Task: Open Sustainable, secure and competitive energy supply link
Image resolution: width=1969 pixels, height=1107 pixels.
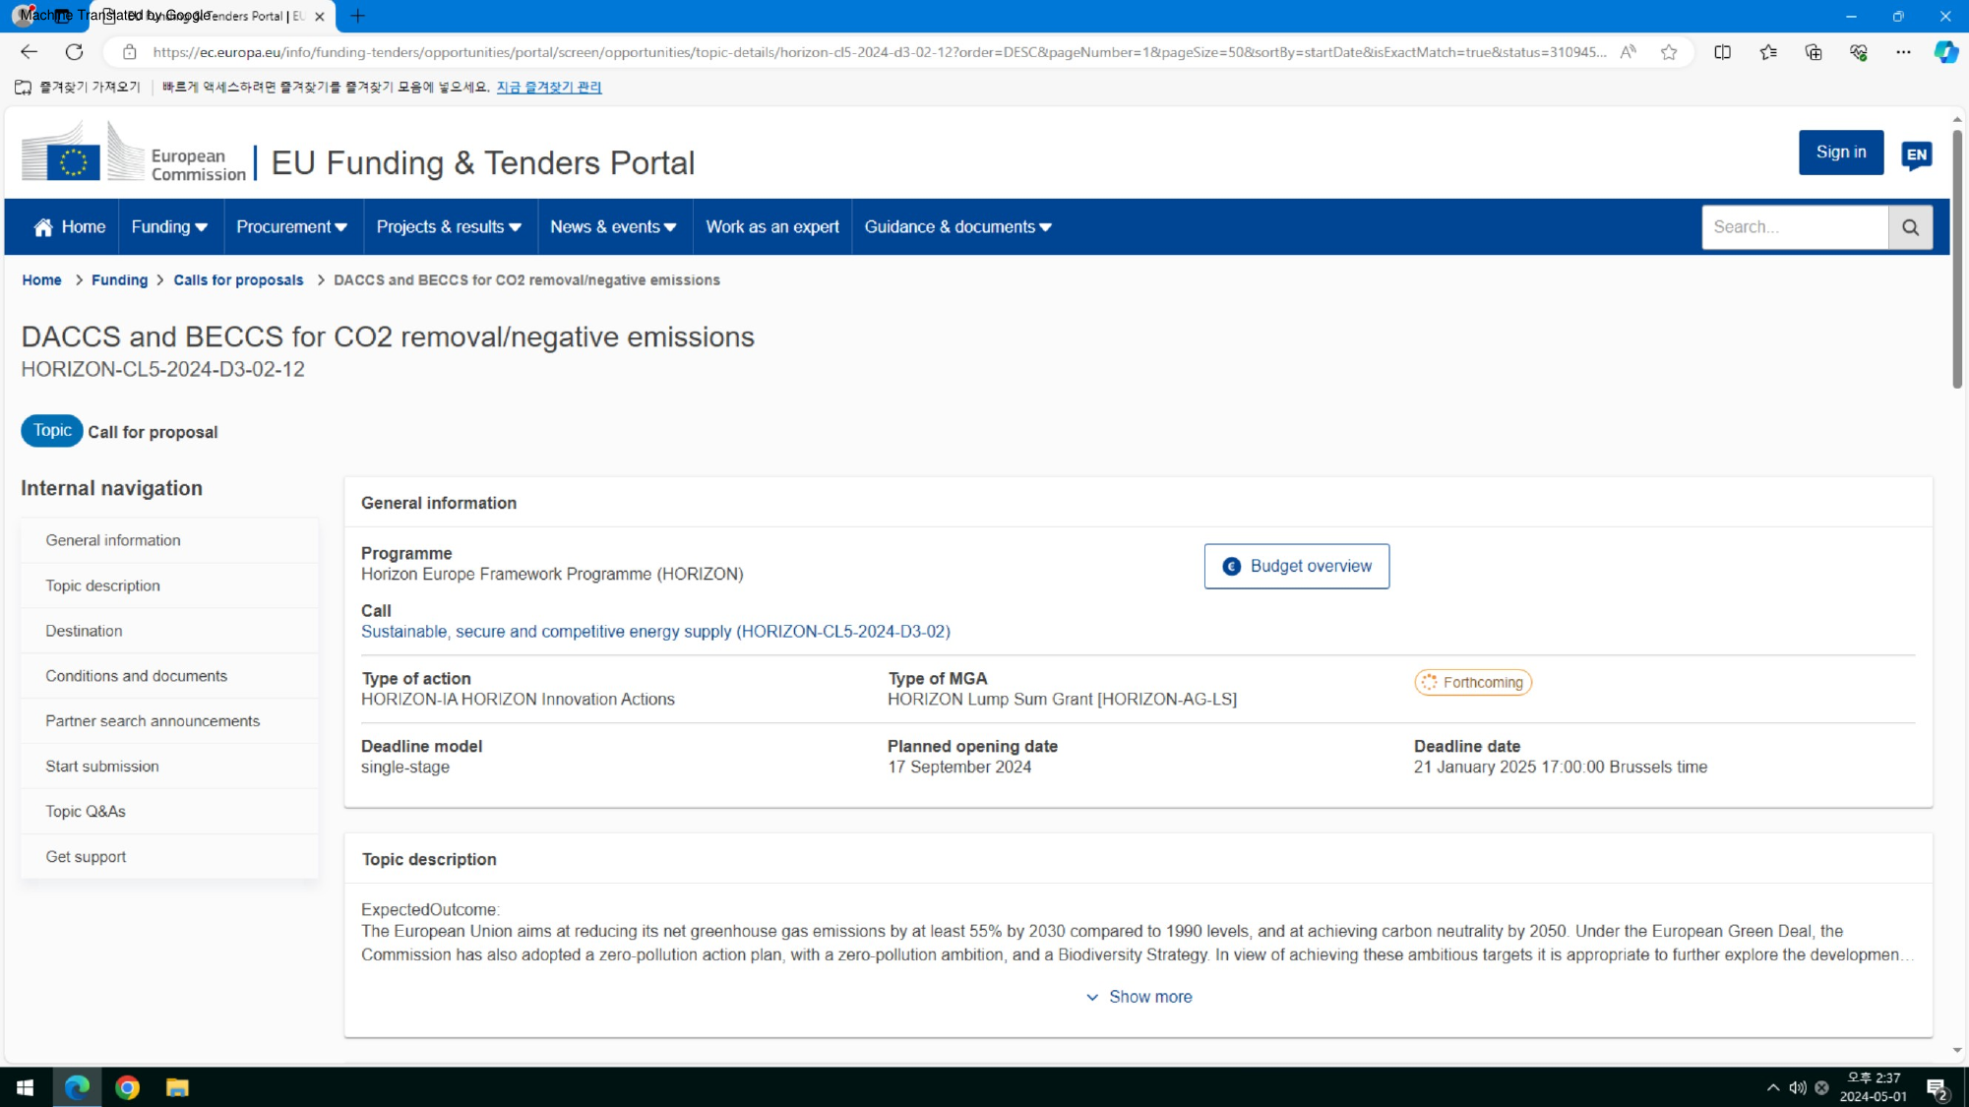Action: pos(655,632)
